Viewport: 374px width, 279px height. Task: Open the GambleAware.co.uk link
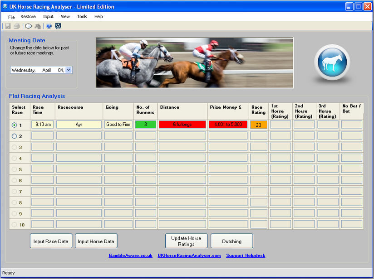pyautogui.click(x=131, y=255)
